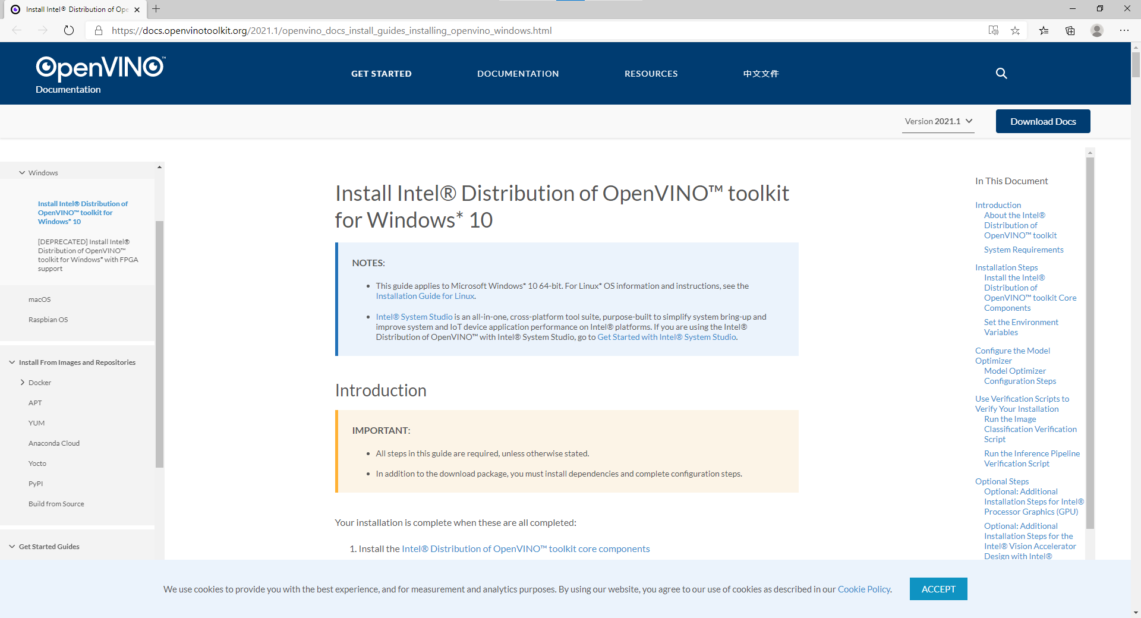Click the ACCEPT cookies button
The image size is (1141, 618).
938,589
